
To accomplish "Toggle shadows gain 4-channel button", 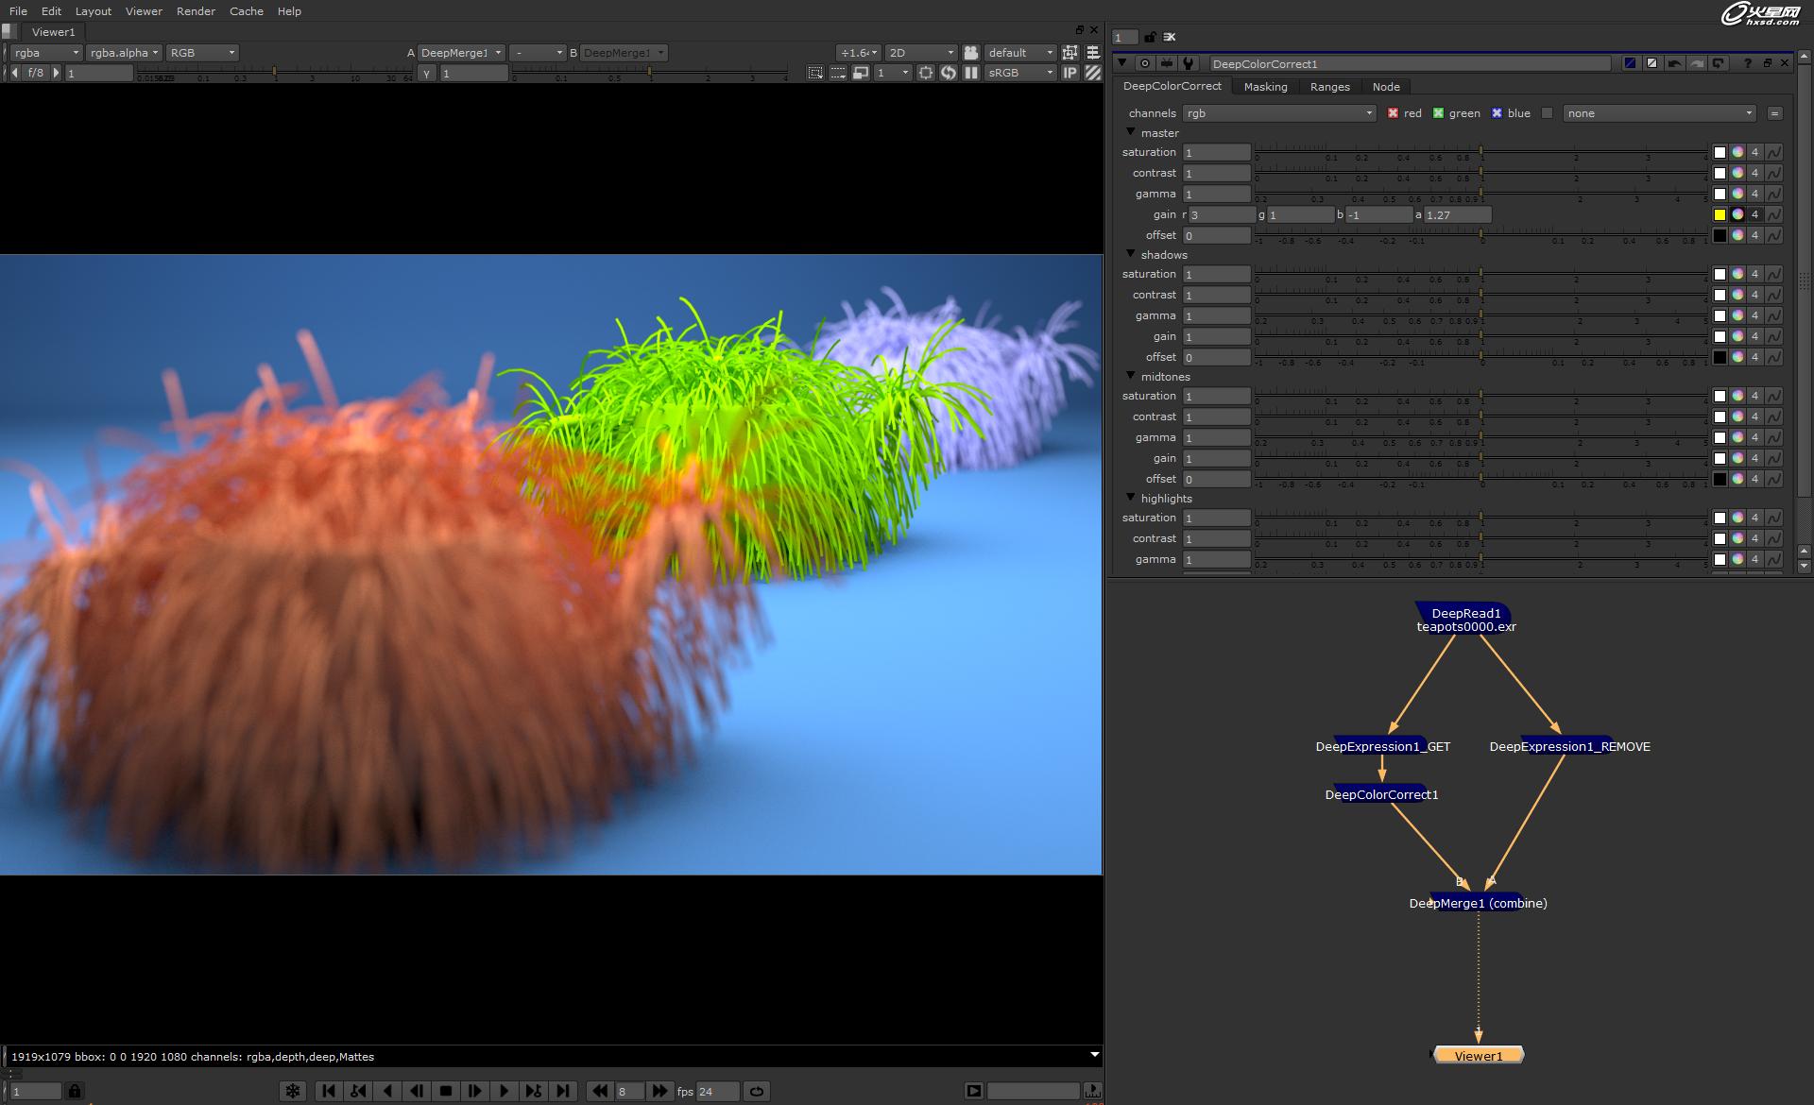I will click(1754, 336).
